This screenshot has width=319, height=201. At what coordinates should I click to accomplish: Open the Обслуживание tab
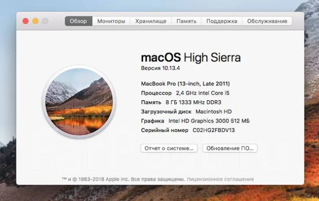(x=267, y=21)
